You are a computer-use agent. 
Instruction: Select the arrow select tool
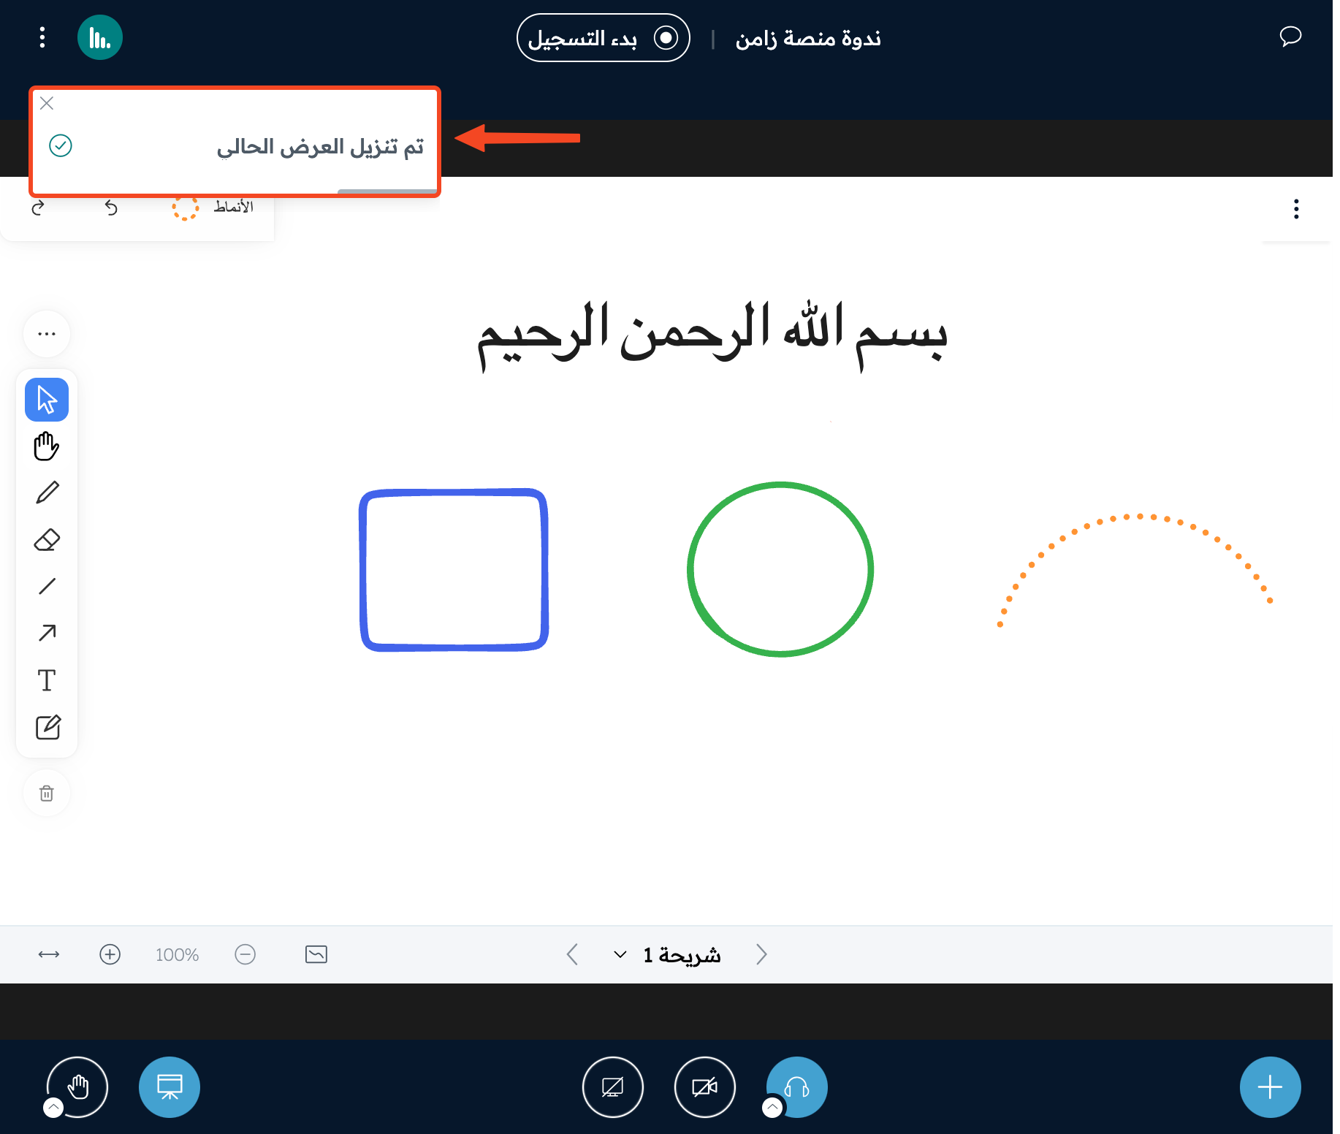(x=47, y=400)
